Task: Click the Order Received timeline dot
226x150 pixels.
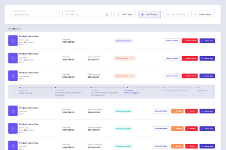Action: [20, 87]
